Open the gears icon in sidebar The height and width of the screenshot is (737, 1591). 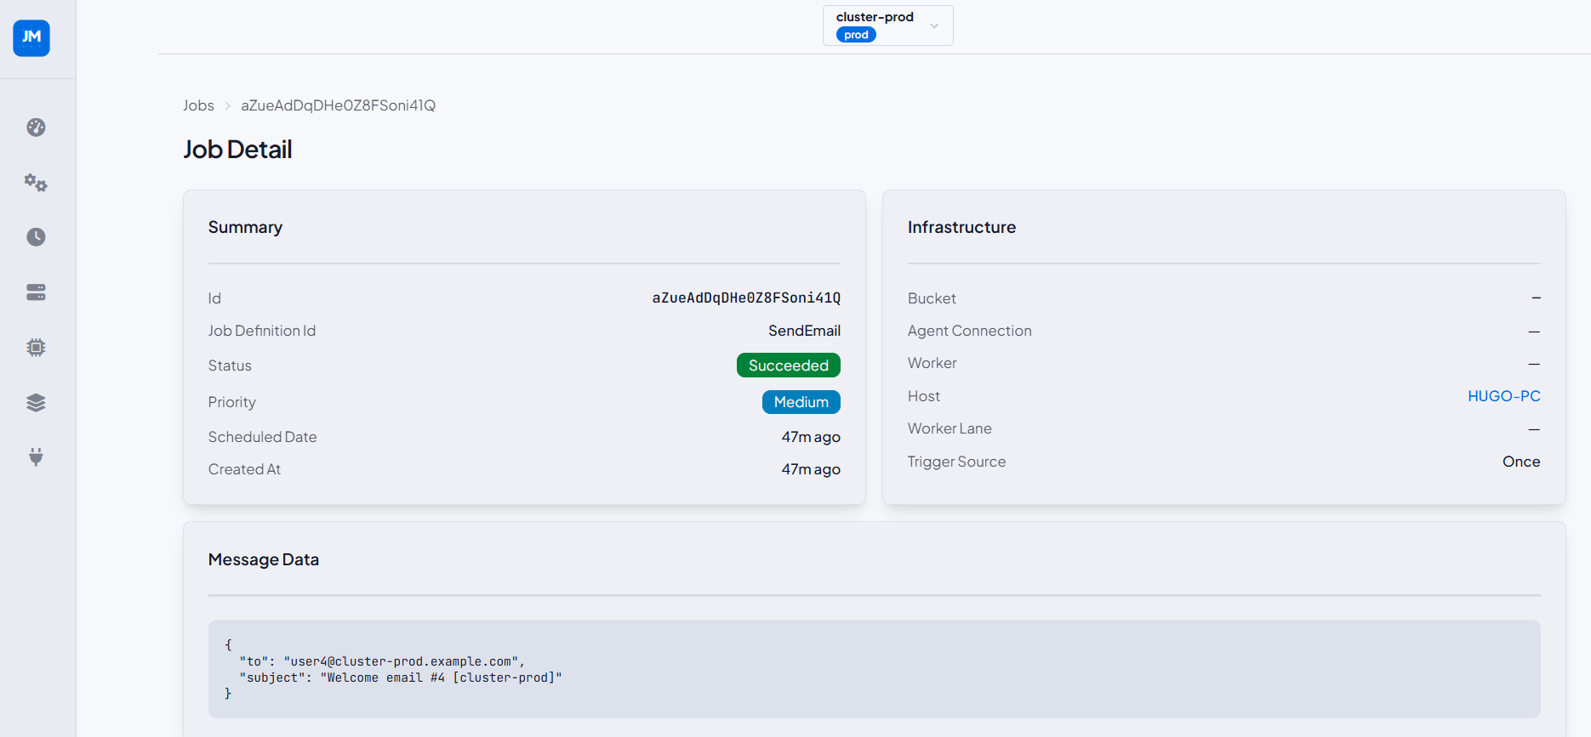(36, 183)
